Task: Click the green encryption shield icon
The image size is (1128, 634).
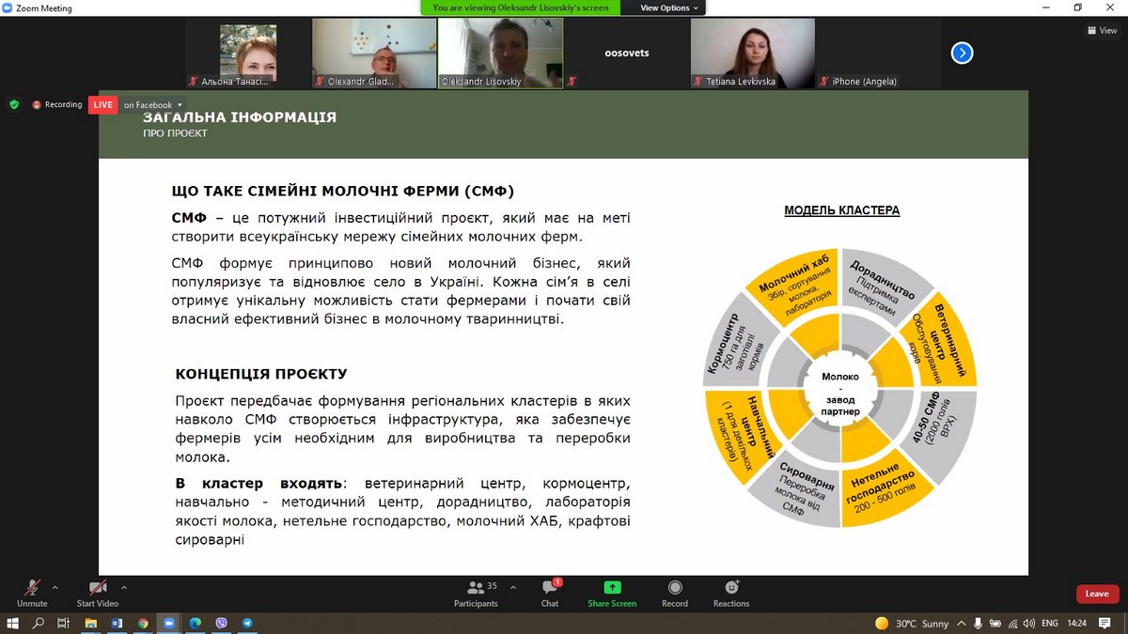Action: [14, 104]
